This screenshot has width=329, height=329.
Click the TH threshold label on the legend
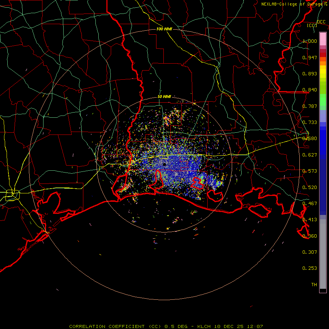(x=314, y=285)
